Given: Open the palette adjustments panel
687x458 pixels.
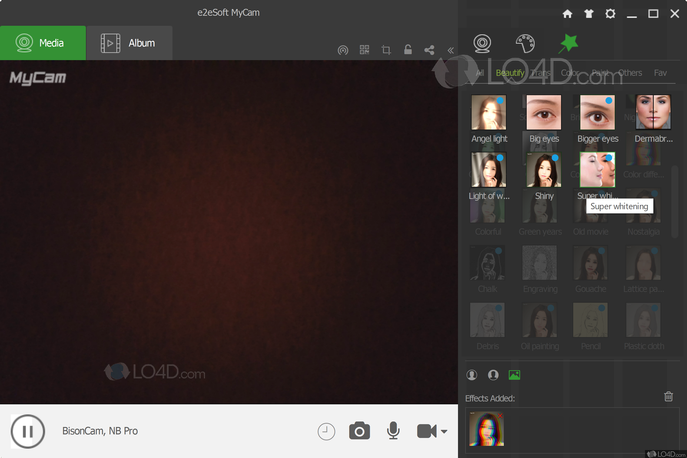Looking at the screenshot, I should tap(525, 44).
